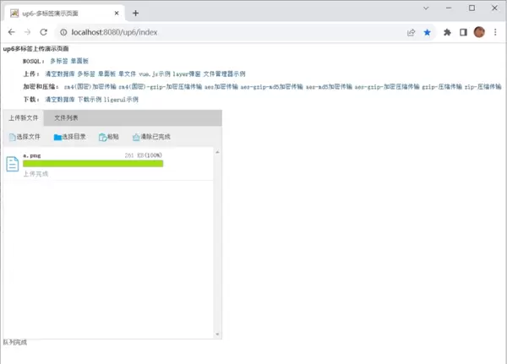Click the 选择文件 (select file) icon

tap(12, 137)
